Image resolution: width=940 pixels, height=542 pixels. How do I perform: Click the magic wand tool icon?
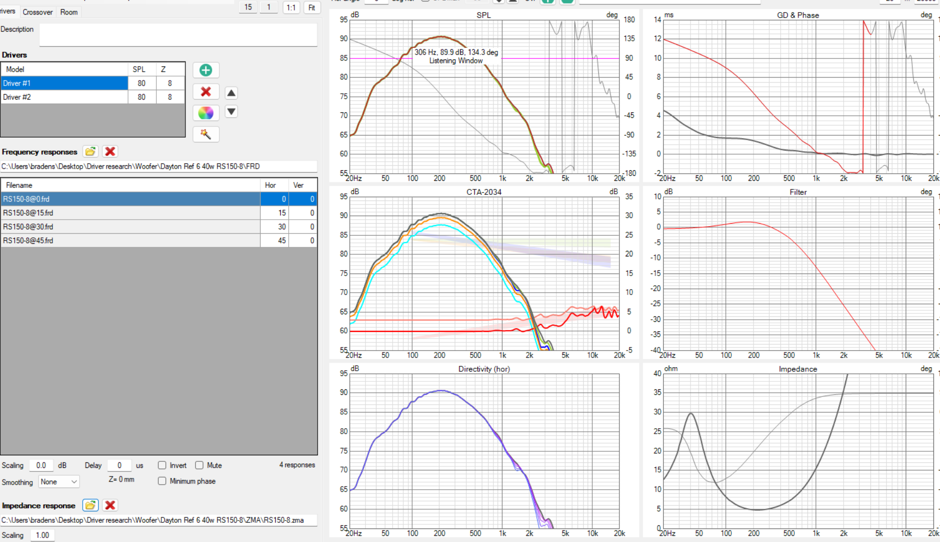point(206,134)
